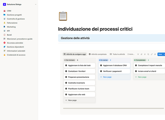Click the In corso count 2

tap(110, 60)
